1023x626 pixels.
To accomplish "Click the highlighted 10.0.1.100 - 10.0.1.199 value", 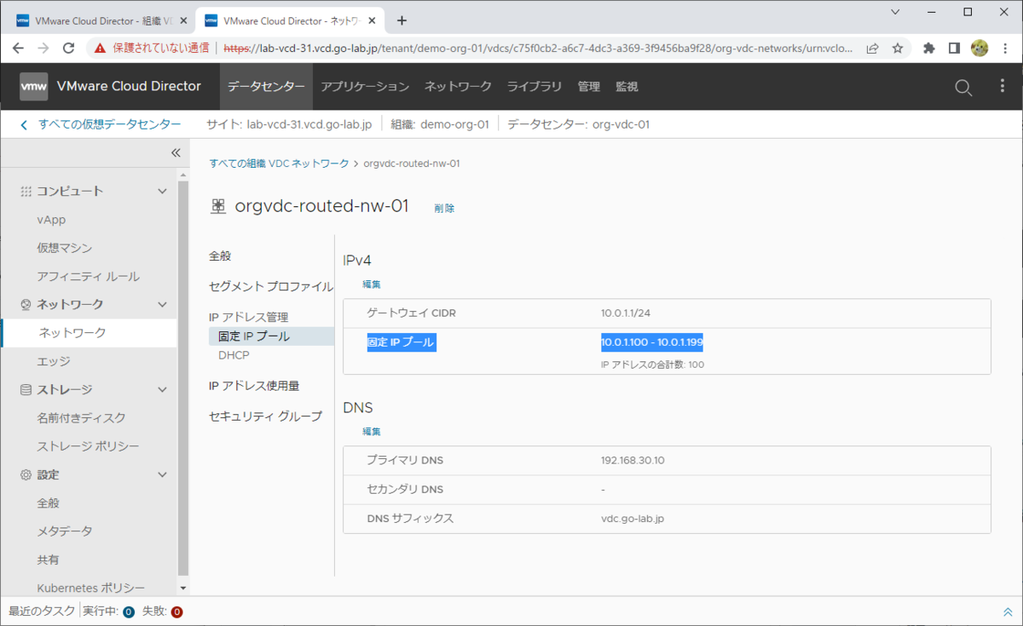I will [651, 342].
